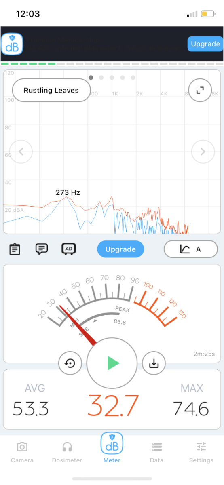
Task: Show the next graph with the right chevron
Action: click(x=203, y=152)
